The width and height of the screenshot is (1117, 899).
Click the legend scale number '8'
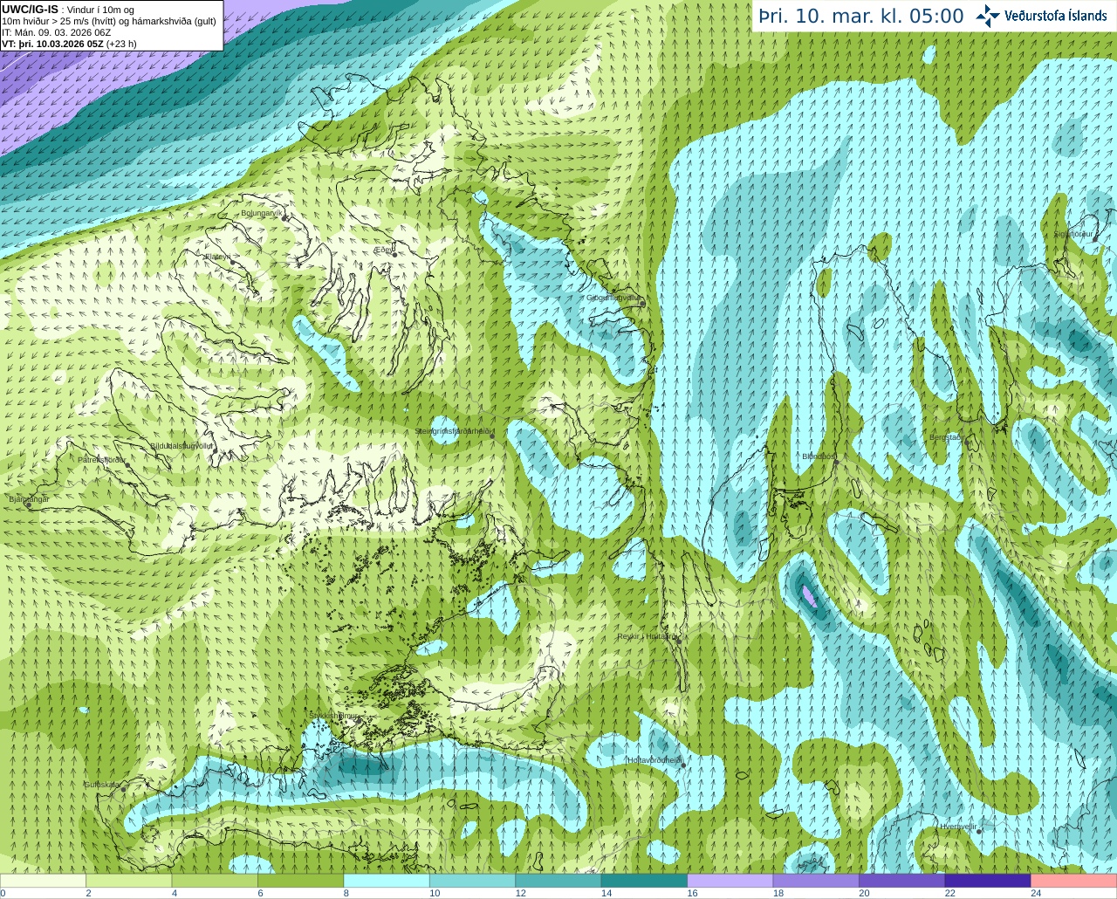point(346,893)
